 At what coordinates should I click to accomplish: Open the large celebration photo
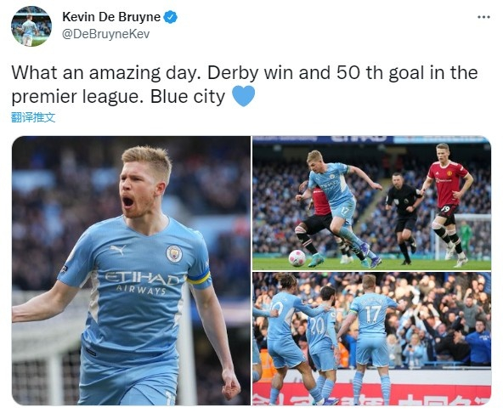pos(131,270)
